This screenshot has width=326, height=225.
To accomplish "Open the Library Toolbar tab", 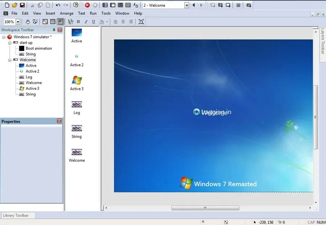I will coord(18,215).
